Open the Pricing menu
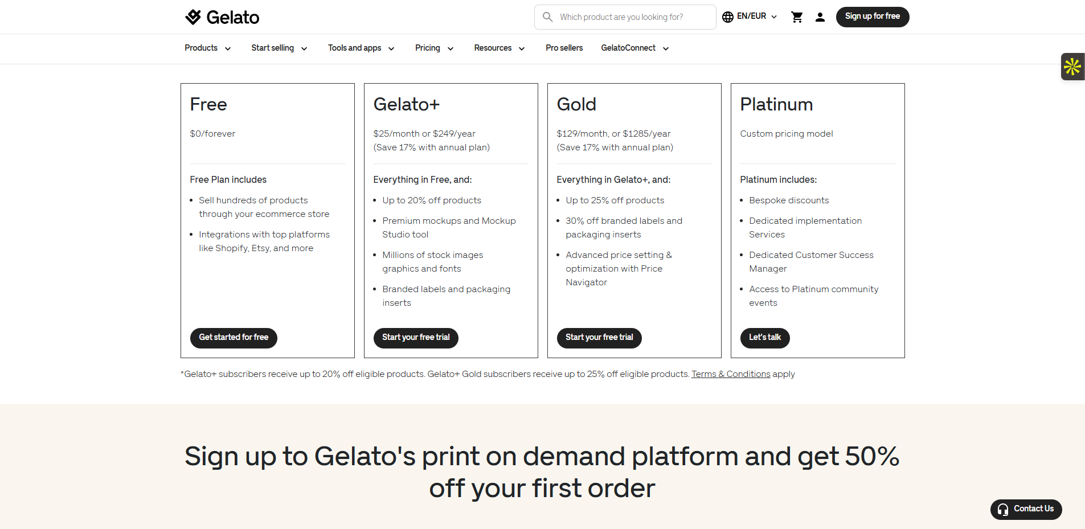Image resolution: width=1085 pixels, height=529 pixels. [434, 48]
